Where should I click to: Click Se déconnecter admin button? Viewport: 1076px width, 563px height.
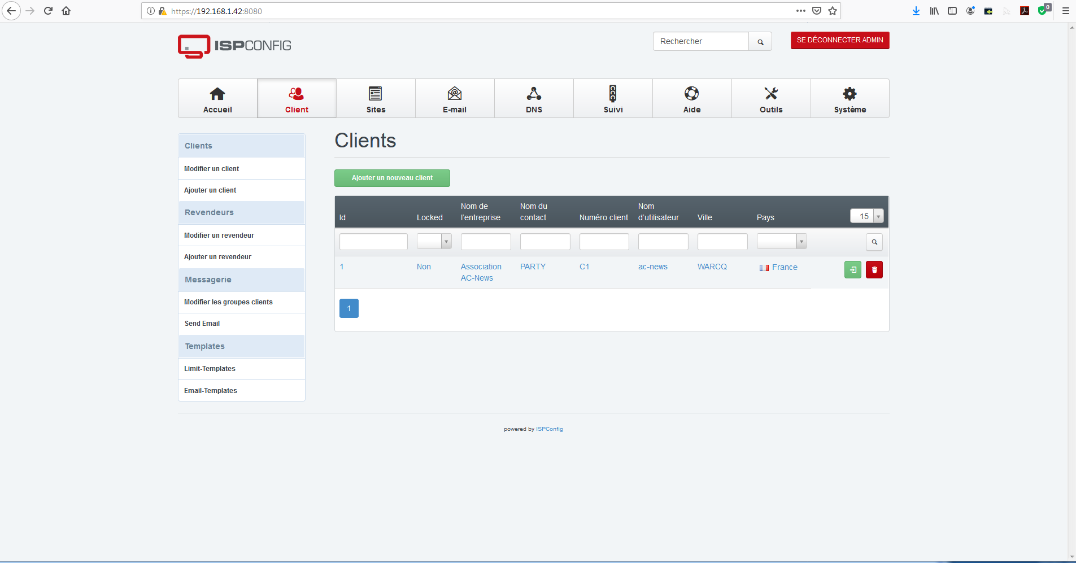click(840, 40)
